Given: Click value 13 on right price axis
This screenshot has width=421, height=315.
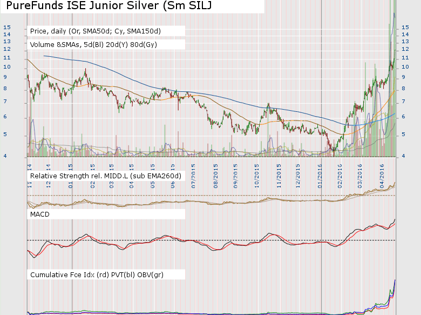Looking at the screenshot, I should tap(405, 42).
